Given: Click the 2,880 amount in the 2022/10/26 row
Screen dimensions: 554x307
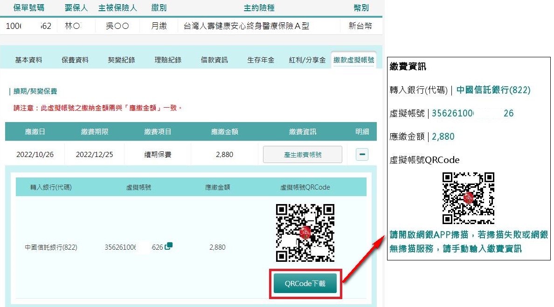Looking at the screenshot, I should [x=225, y=155].
